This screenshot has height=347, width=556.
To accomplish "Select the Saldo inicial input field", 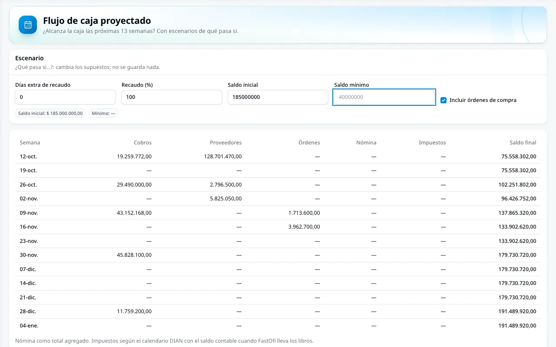I will [x=278, y=97].
